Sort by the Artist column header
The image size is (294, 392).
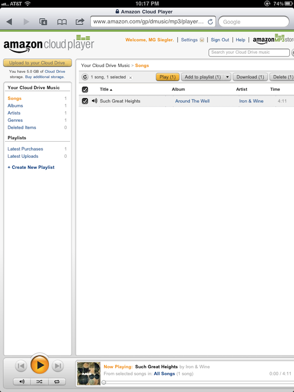tap(241, 89)
